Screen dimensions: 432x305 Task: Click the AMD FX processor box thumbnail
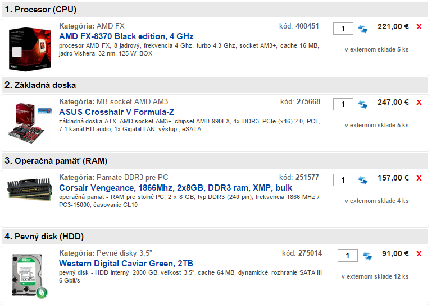click(x=30, y=48)
